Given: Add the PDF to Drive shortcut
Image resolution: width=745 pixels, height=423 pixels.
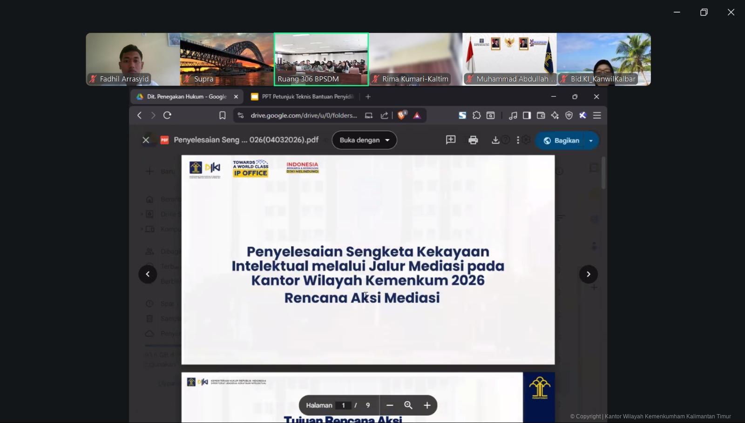Looking at the screenshot, I should 451,140.
